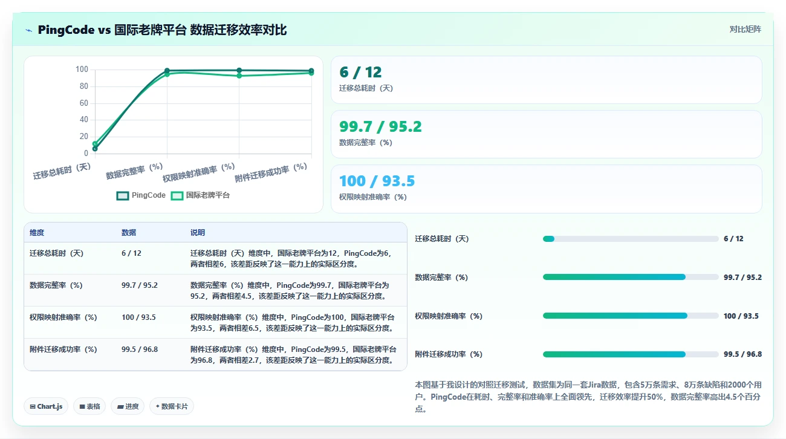
Task: Click the description text for 附件迁移成功率 row
Action: (x=293, y=355)
